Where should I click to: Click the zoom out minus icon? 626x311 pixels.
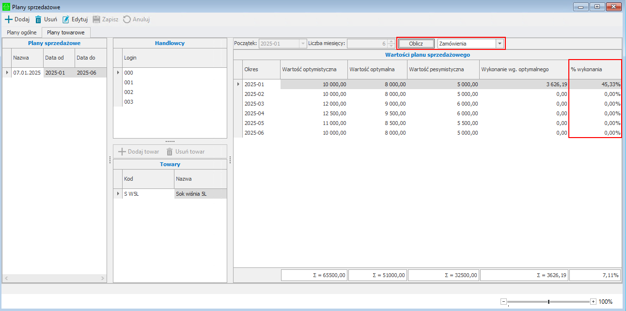click(503, 301)
